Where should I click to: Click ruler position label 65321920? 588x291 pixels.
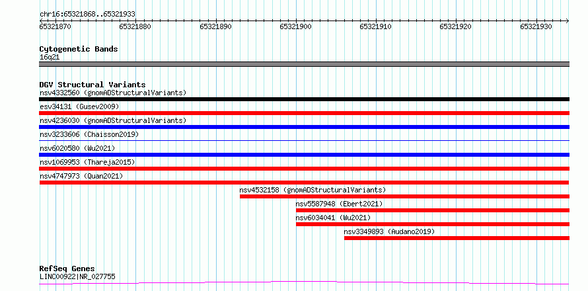click(x=456, y=26)
